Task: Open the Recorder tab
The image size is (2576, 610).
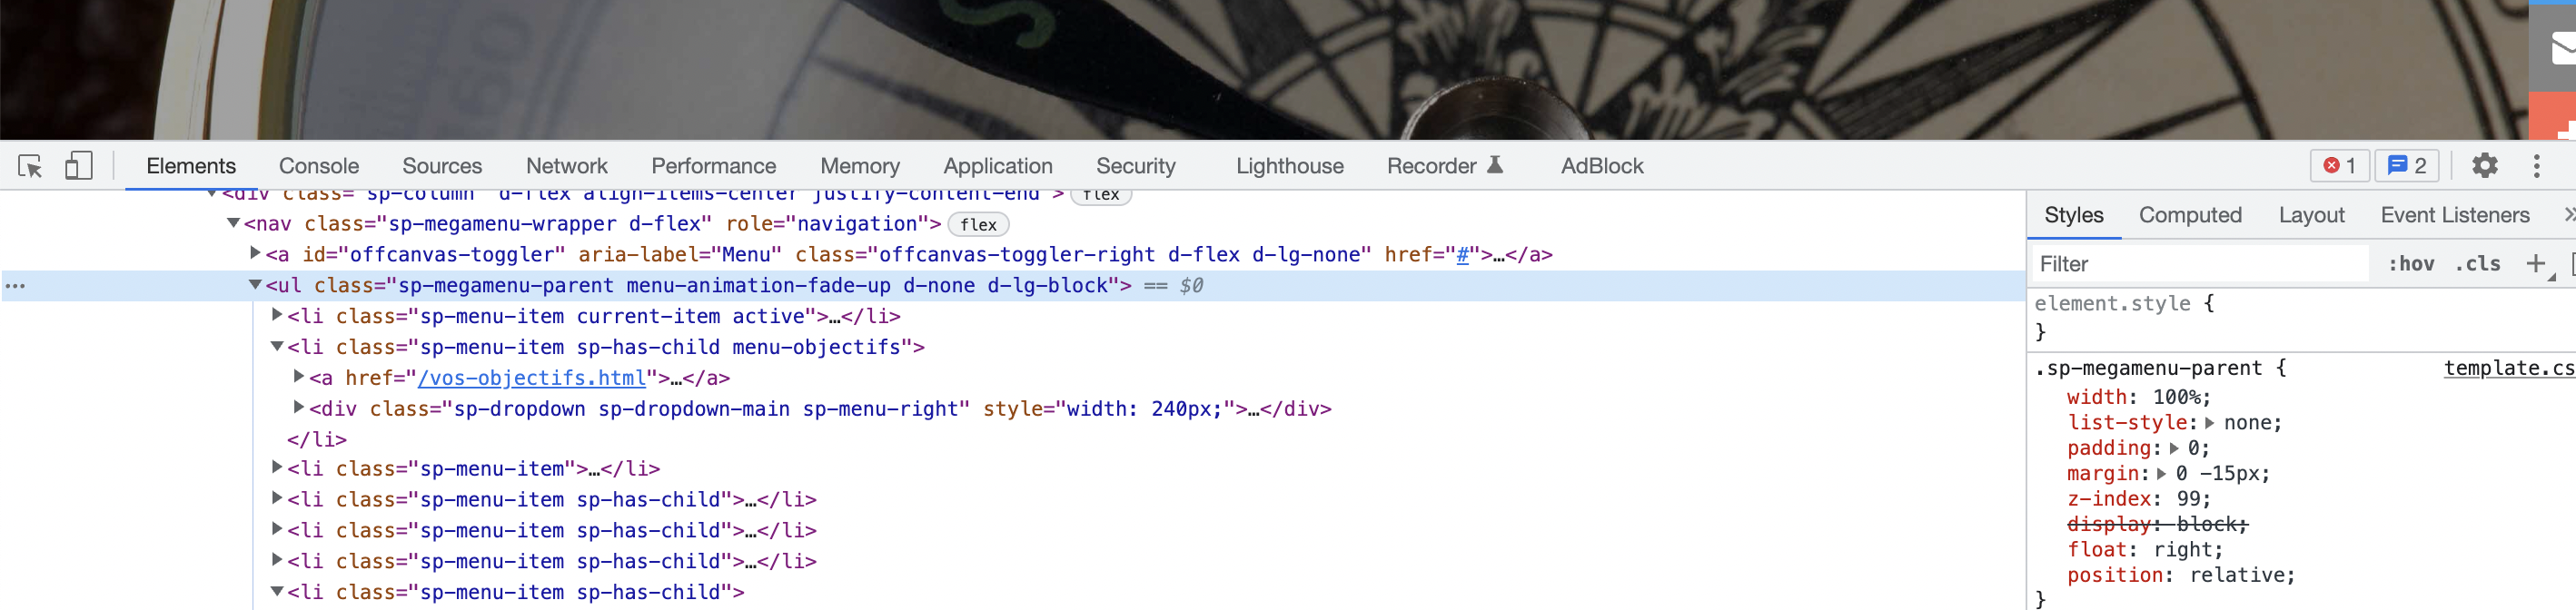Action: [1432, 166]
